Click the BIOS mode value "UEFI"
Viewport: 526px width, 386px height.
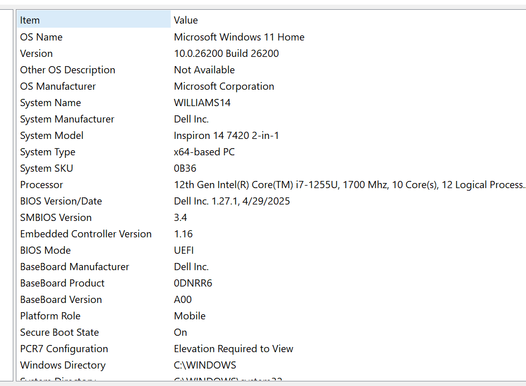click(184, 251)
